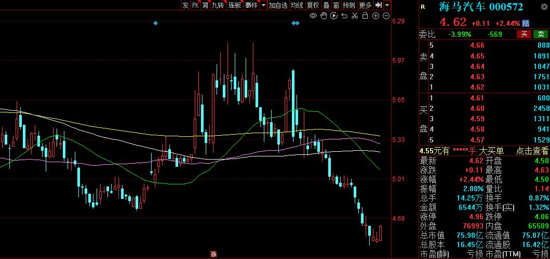Click the undo arrow icon
The height and width of the screenshot is (259, 550).
click(344, 16)
